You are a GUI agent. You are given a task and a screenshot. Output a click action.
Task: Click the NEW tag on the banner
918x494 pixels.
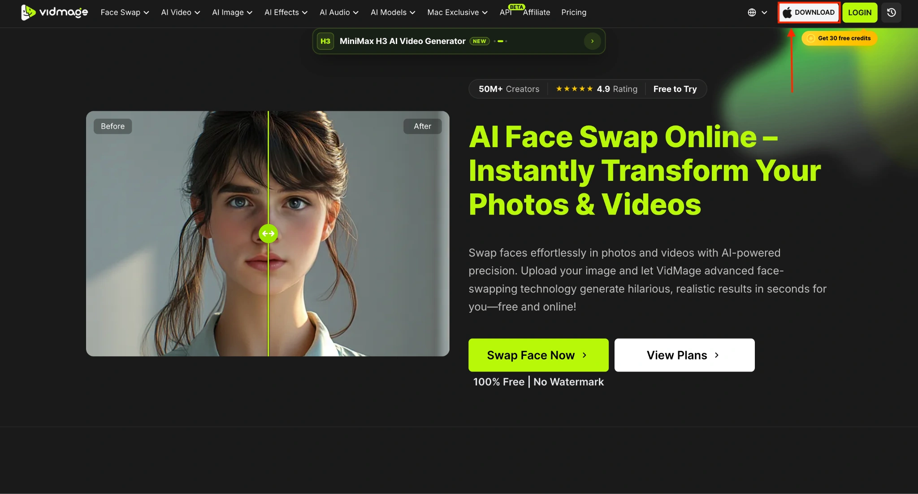[x=479, y=41]
